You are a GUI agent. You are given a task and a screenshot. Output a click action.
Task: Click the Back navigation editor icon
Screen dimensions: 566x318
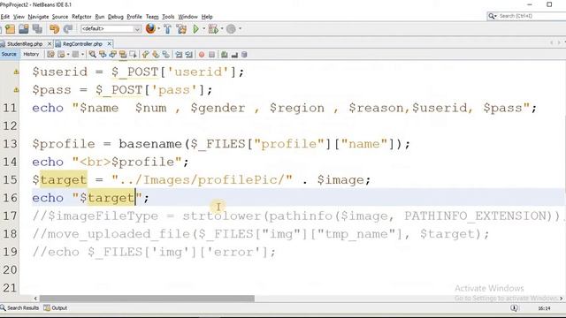61,55
